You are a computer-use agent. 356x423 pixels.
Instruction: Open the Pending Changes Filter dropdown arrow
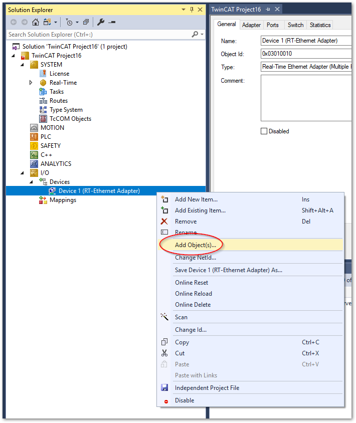(x=77, y=22)
